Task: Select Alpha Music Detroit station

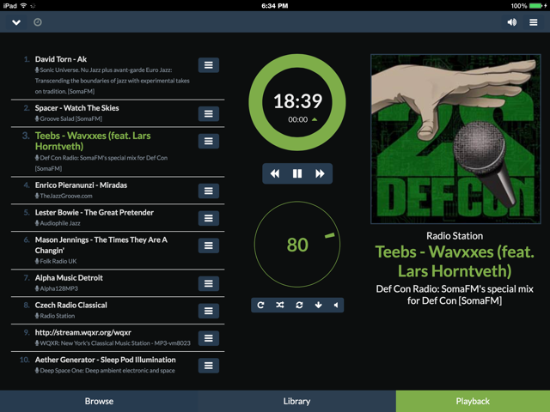Action: pos(69,278)
